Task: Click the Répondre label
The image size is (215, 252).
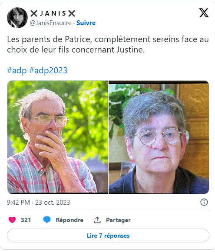Action: 69,220
